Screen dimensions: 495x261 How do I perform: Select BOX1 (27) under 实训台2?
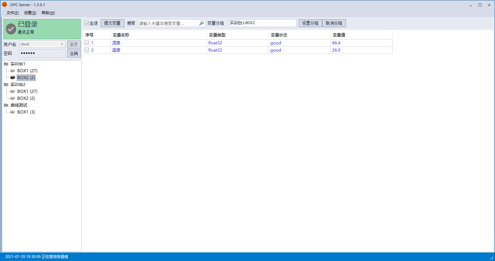(x=27, y=91)
